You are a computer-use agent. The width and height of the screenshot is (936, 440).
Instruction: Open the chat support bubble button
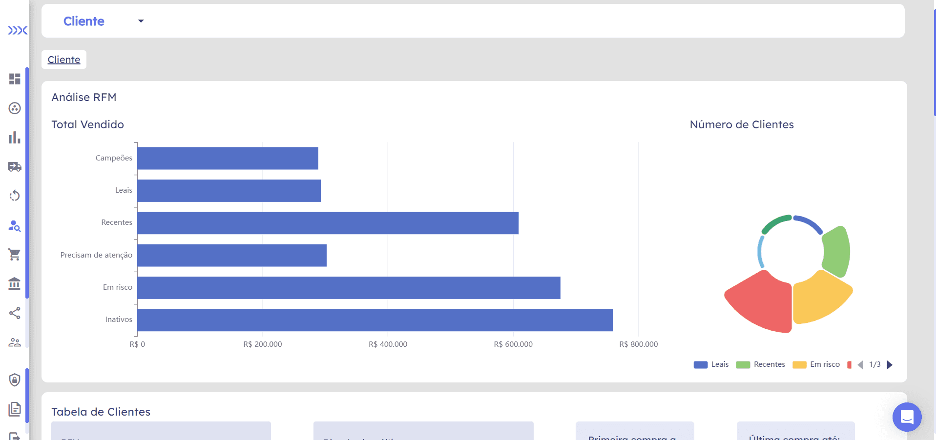(907, 417)
